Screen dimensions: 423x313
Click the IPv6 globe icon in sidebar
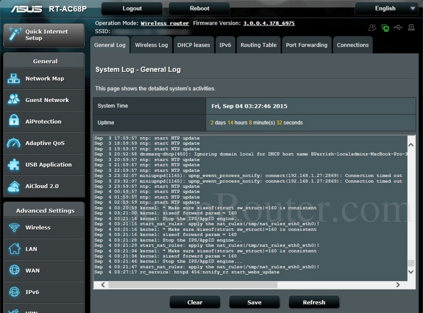coord(14,292)
